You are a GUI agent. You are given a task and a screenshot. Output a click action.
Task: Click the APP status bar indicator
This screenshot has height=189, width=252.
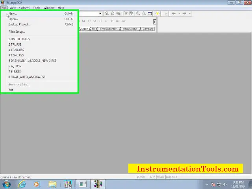[152, 177]
